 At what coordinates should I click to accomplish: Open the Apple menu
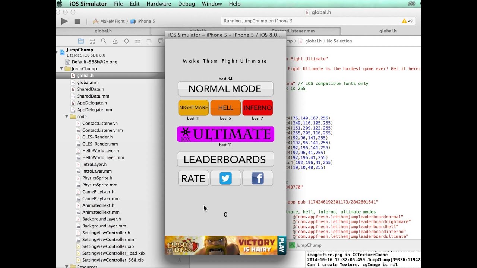(60, 4)
